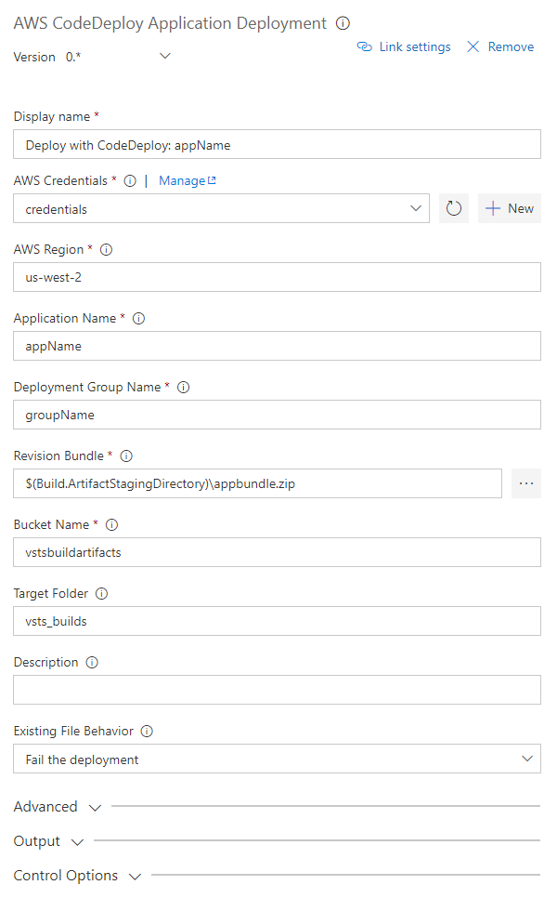Click the AWS Region info icon
Viewport: 557px width, 898px height.
coord(106,250)
